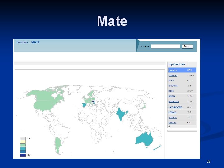Click the teal legend swatch
The height and width of the screenshot is (168, 224).
[23, 148]
